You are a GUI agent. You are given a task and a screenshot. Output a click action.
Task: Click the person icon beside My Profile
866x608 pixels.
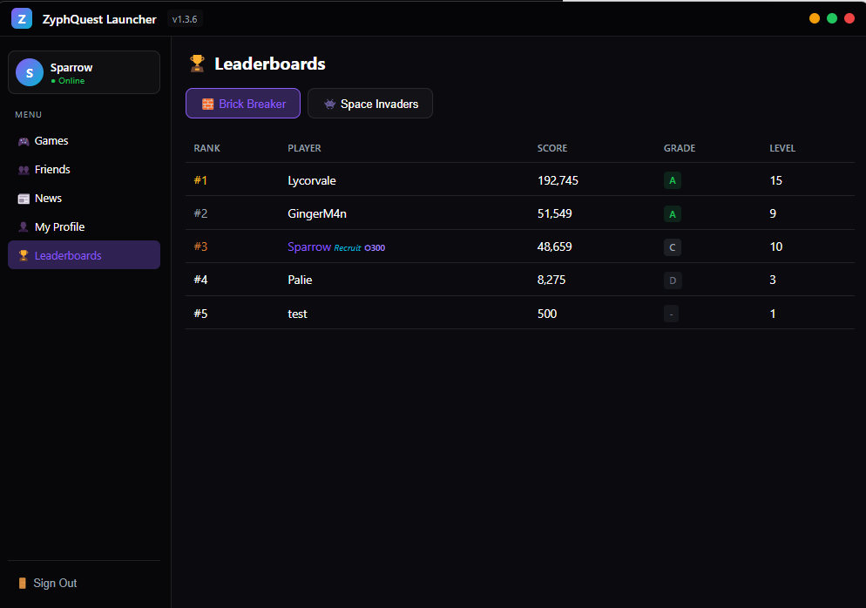22,226
